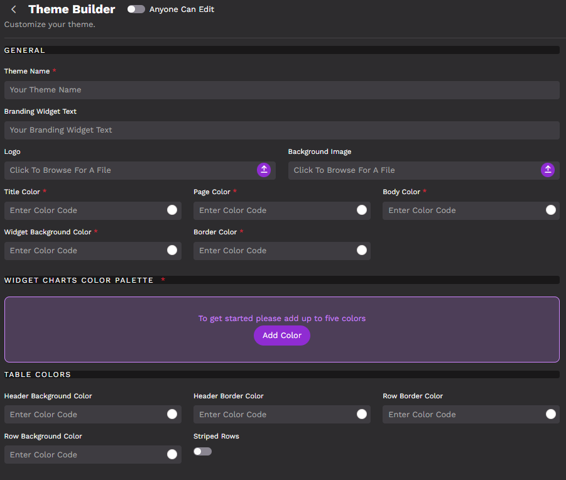
Task: Toggle the Anyone Can Edit switch
Action: 136,9
